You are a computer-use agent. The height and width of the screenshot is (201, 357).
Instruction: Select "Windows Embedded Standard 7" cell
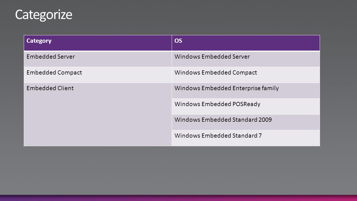point(246,138)
